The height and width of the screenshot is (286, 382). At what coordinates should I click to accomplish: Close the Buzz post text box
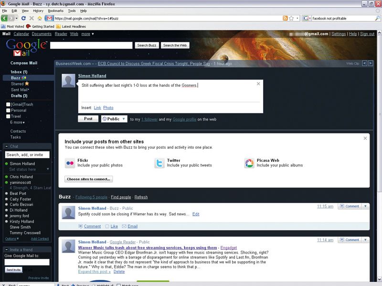(x=258, y=84)
